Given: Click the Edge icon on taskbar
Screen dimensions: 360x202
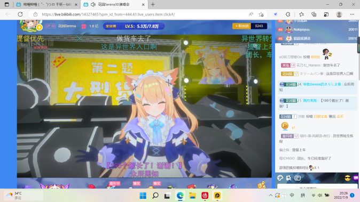Looking at the screenshot, I should [x=180, y=196].
